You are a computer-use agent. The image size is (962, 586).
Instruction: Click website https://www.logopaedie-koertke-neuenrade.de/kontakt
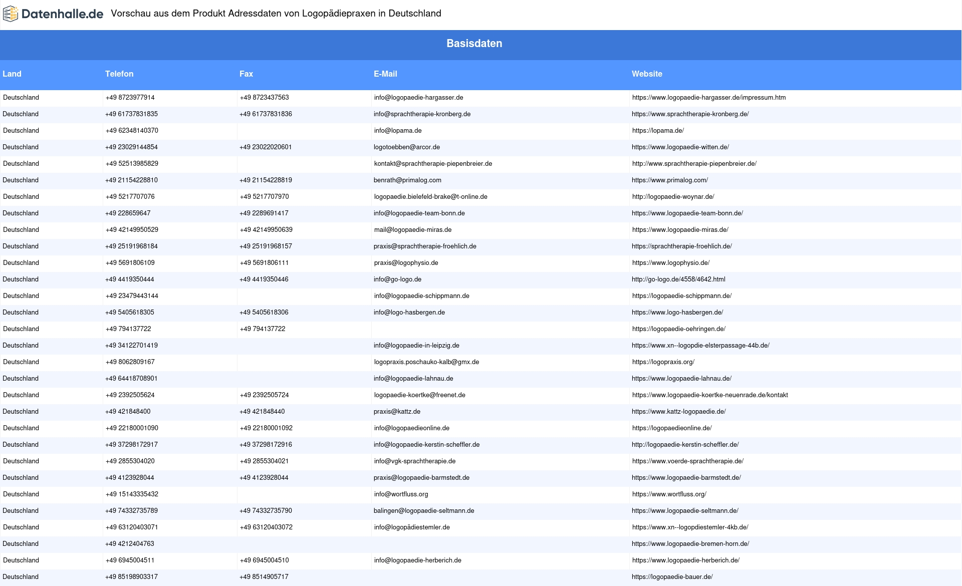[x=710, y=395]
